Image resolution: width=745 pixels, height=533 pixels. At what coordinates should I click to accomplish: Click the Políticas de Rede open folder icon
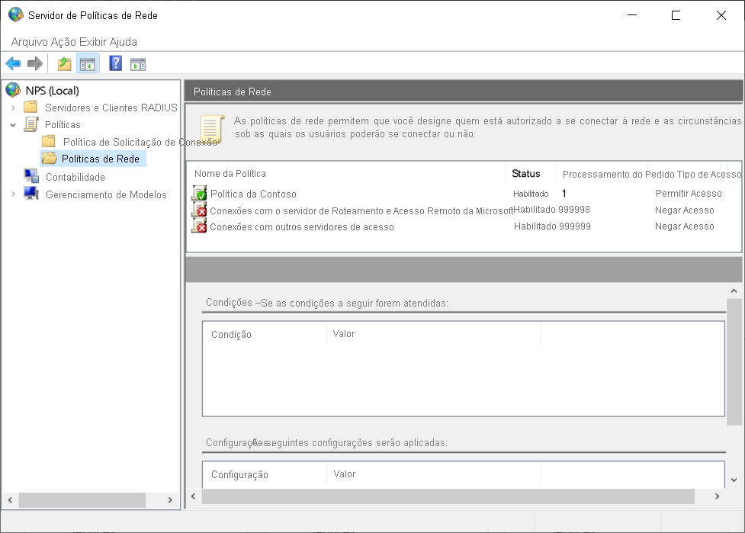coord(49,158)
